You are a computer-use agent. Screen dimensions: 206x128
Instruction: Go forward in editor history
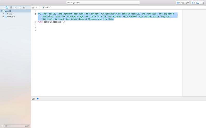pyautogui.click(x=40, y=7)
